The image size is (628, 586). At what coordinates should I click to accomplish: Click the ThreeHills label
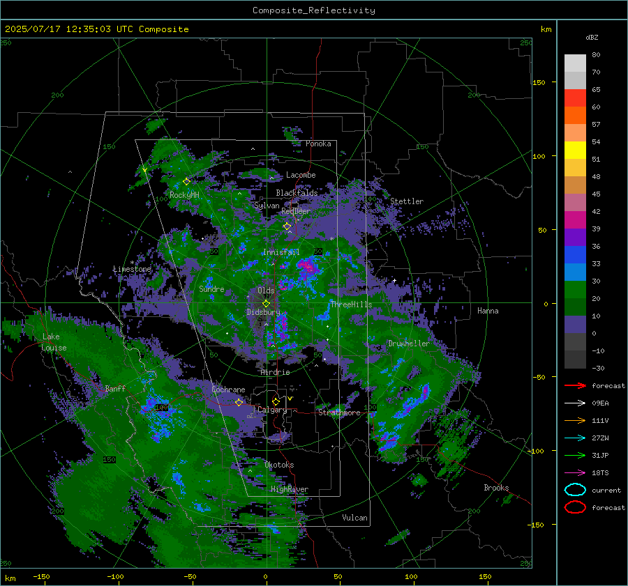click(x=351, y=304)
